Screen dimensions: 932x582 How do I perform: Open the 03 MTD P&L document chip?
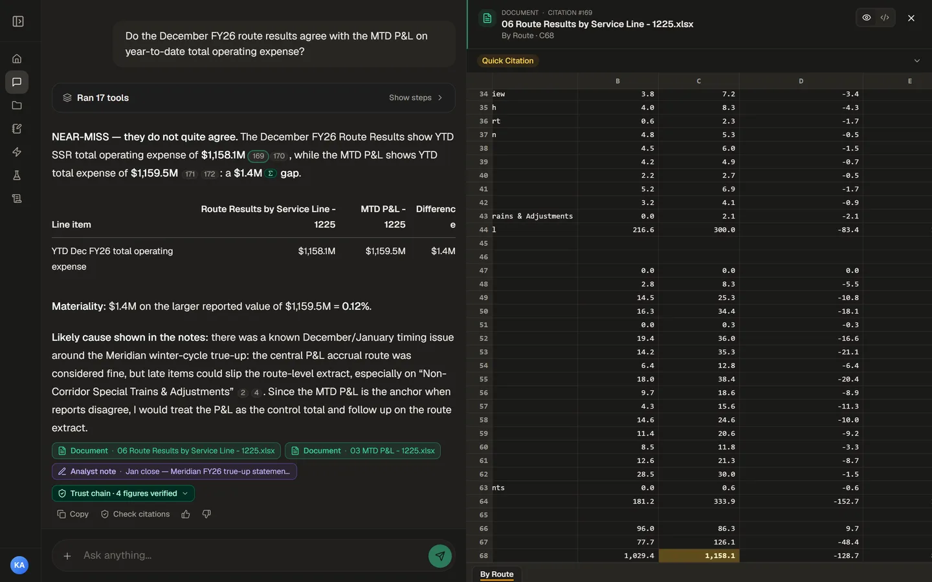click(362, 451)
